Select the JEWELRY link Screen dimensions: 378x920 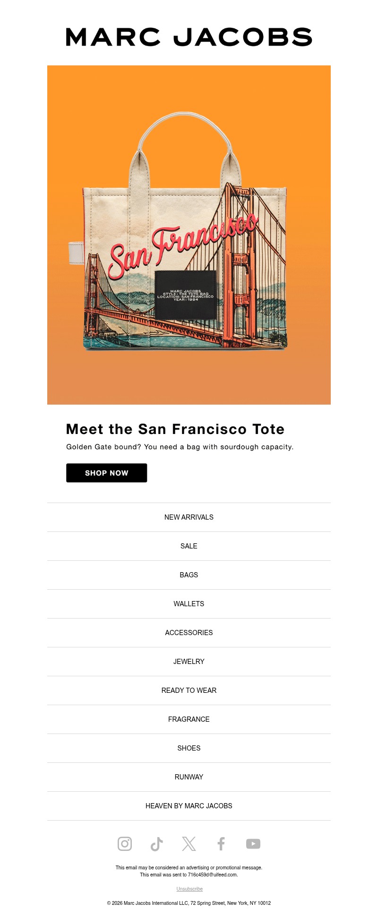tap(189, 662)
